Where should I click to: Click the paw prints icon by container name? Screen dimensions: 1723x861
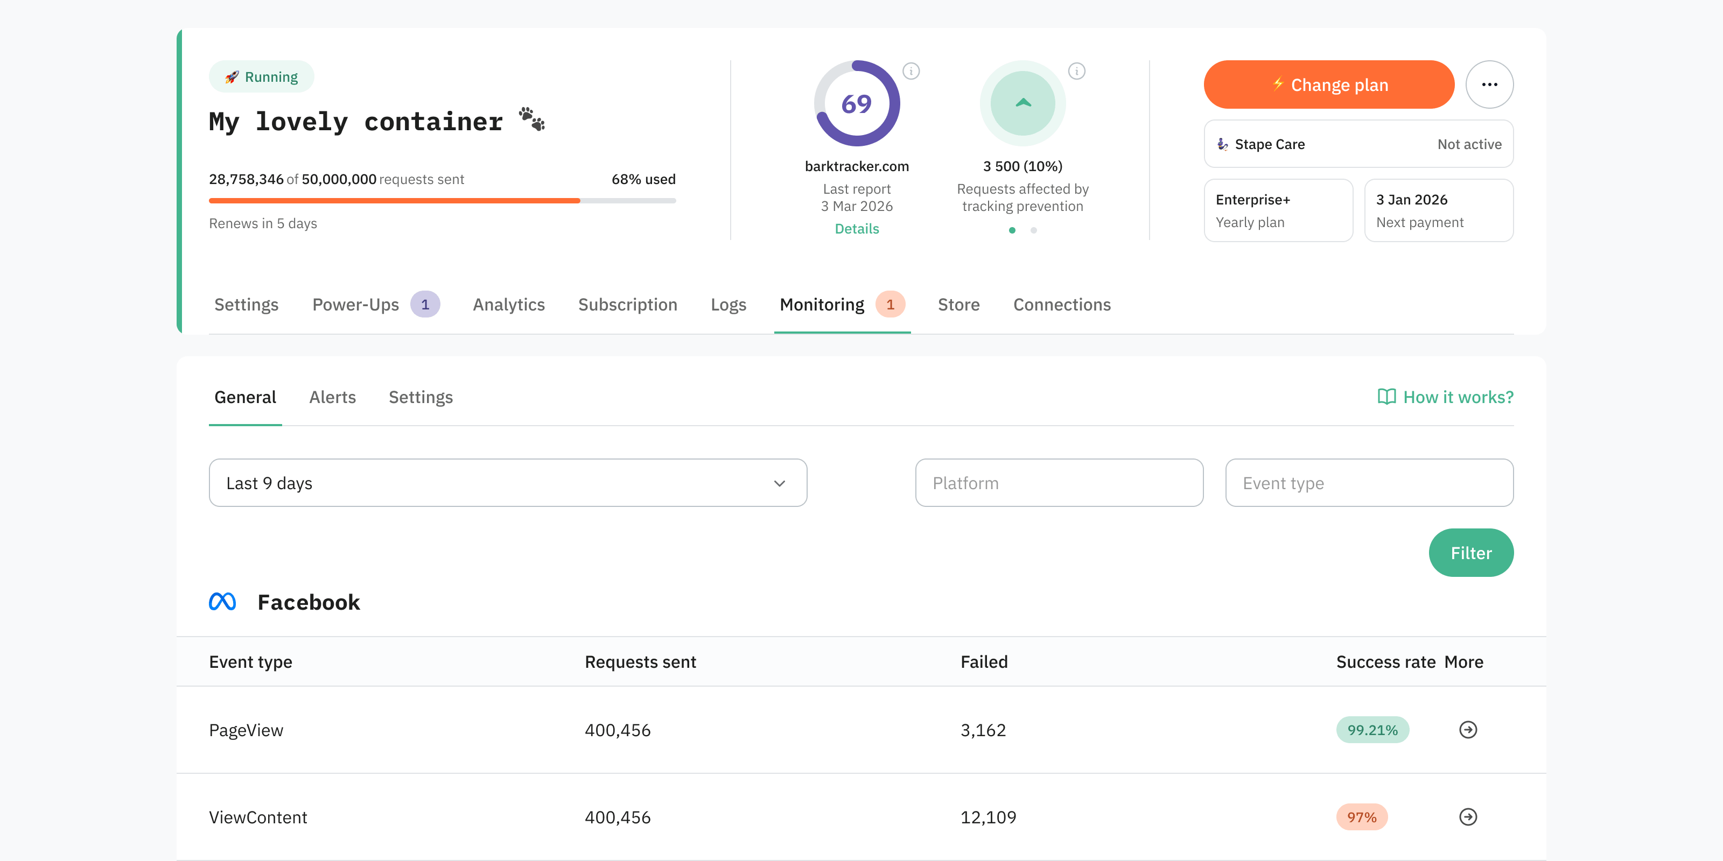coord(533,119)
